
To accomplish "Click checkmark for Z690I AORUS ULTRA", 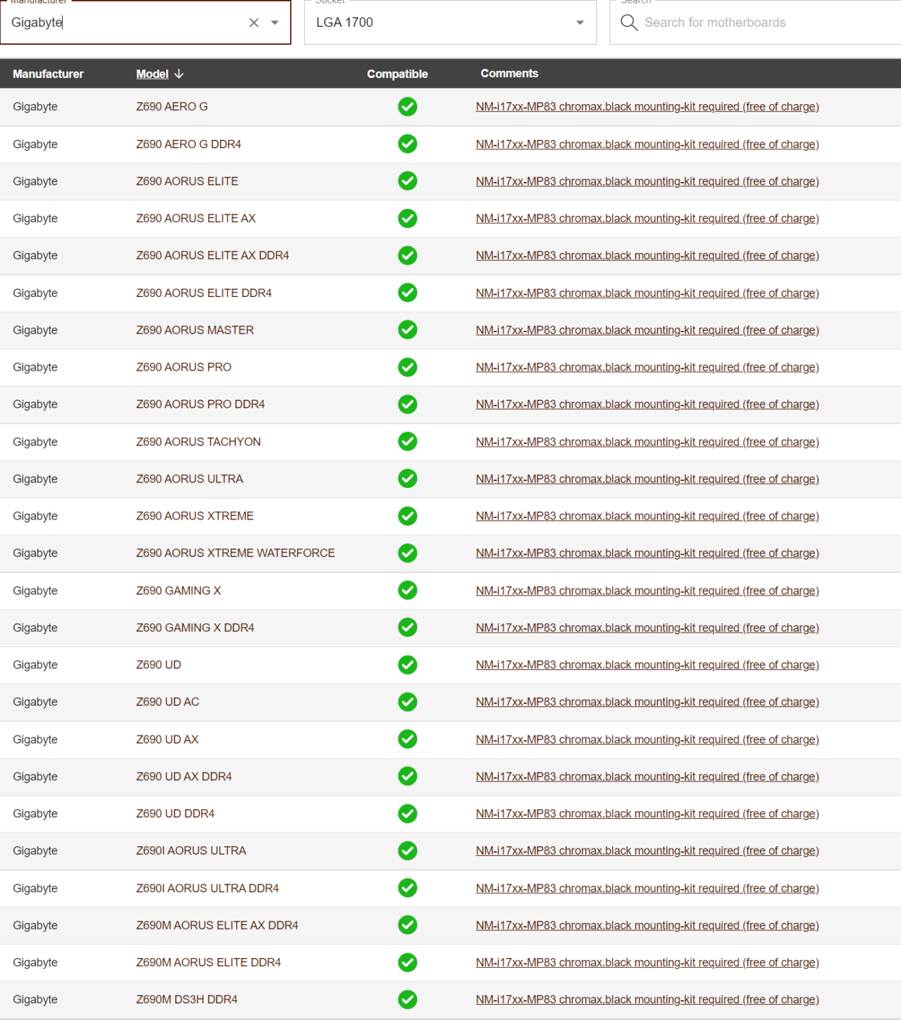I will [x=407, y=851].
